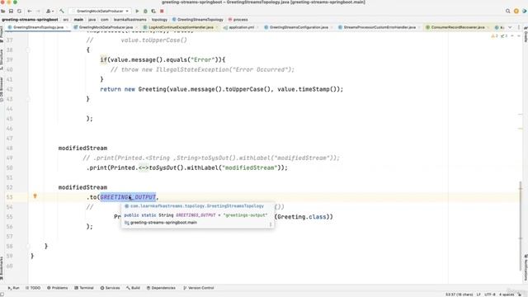This screenshot has width=528, height=297.
Task: Open GreetingMockDataProducer run configuration dropdown
Action: click(100, 11)
